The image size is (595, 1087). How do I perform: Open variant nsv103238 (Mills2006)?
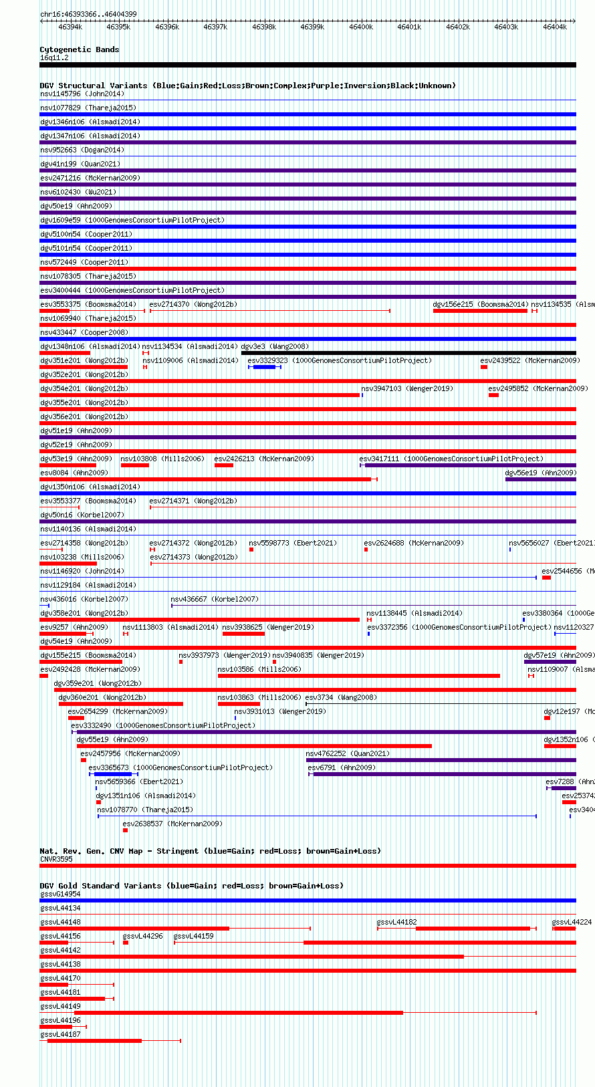(82, 557)
